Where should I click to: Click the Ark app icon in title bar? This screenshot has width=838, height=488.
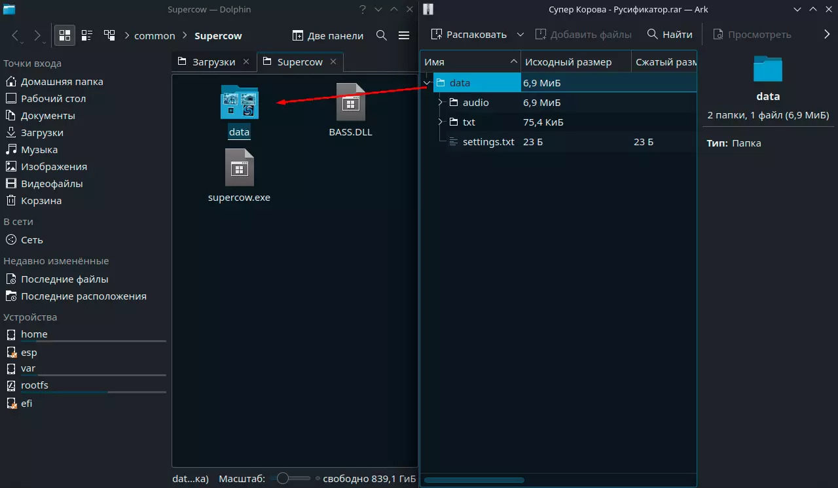(428, 9)
